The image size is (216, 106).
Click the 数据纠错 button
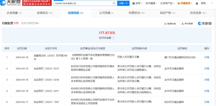click(x=170, y=24)
